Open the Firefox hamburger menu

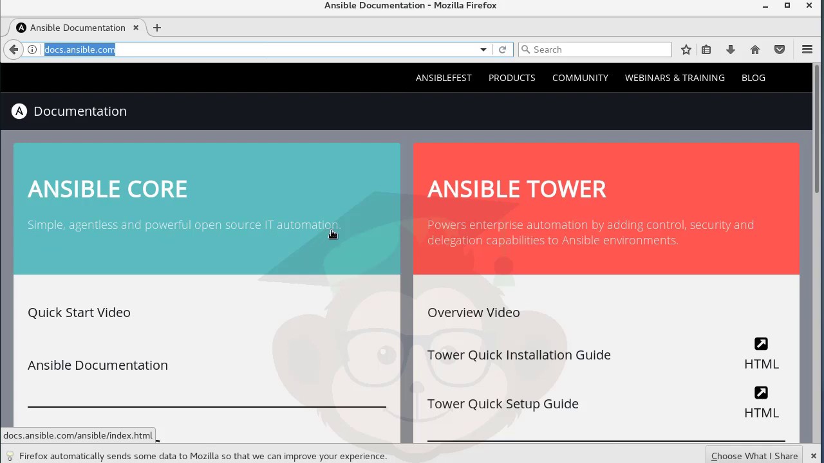807,50
